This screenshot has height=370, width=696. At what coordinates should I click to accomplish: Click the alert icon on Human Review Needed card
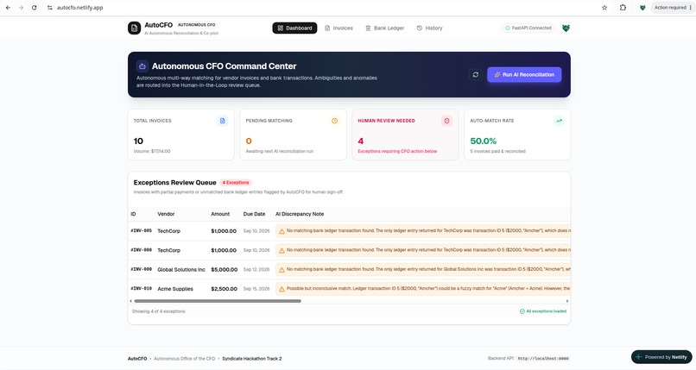(x=447, y=121)
